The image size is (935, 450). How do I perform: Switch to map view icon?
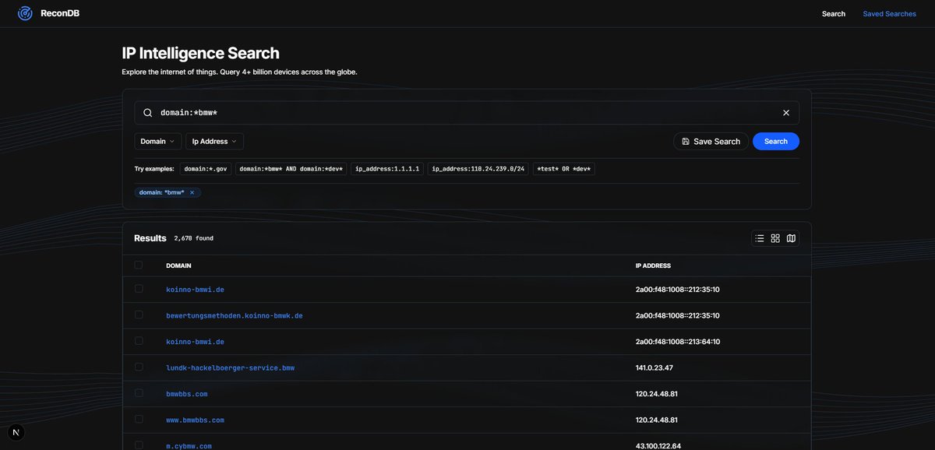pyautogui.click(x=791, y=238)
